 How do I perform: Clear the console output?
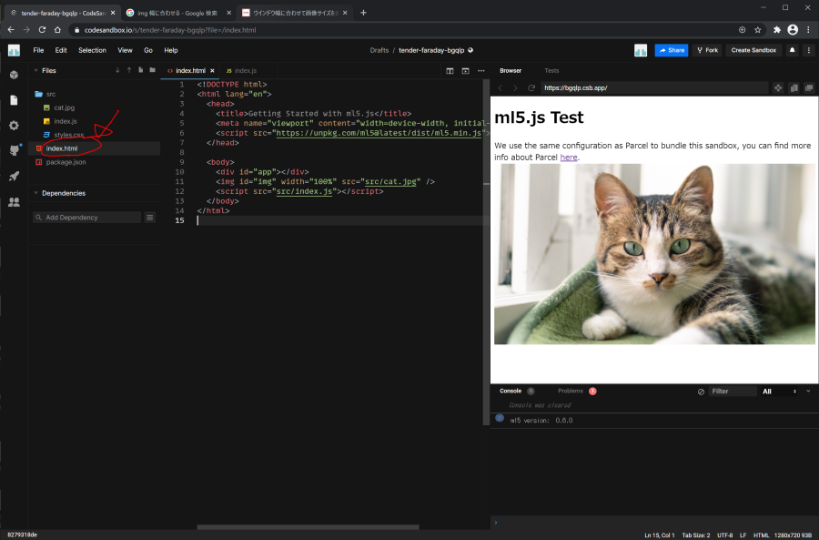701,392
